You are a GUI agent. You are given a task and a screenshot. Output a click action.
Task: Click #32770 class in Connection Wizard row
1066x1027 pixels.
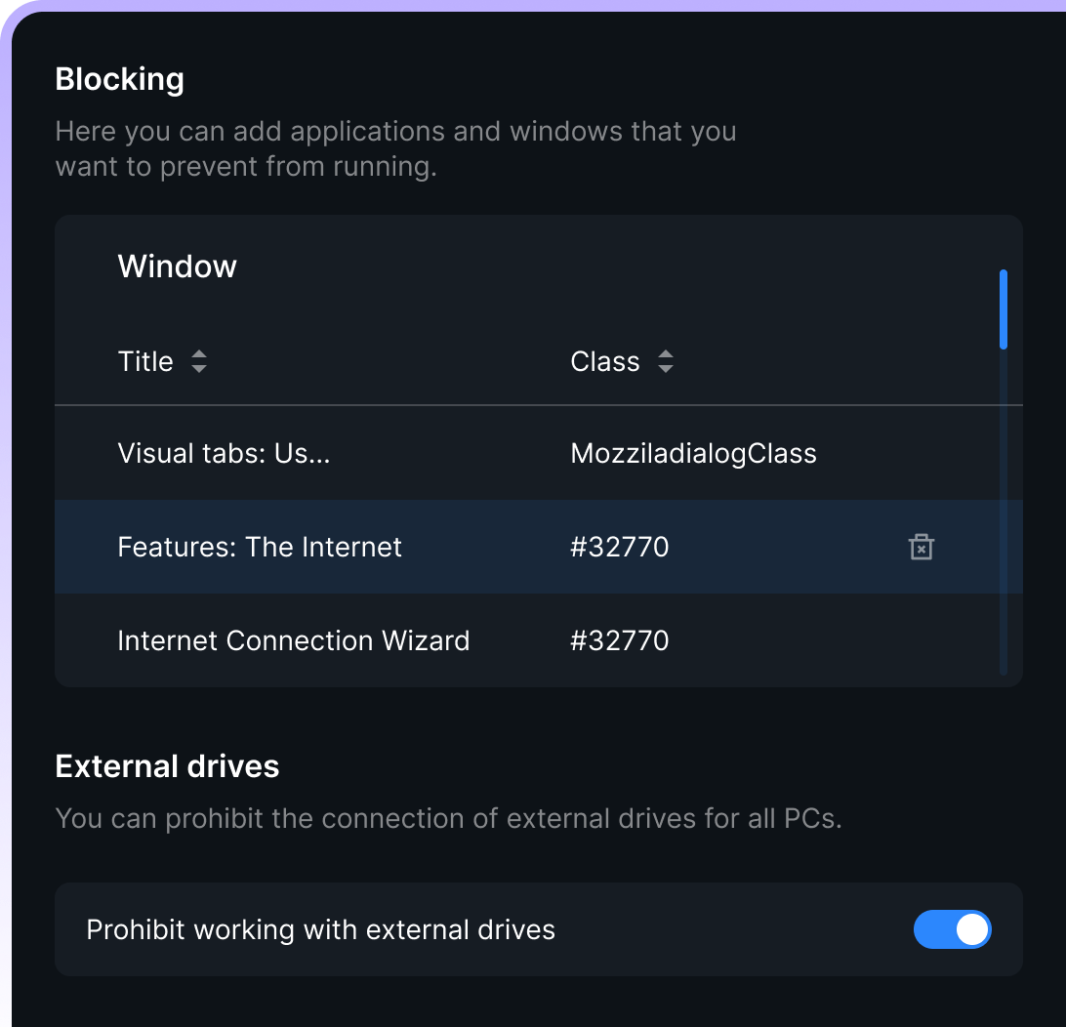pos(620,640)
